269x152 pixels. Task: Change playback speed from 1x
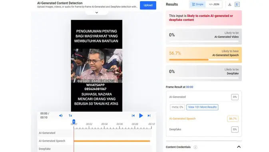(70, 116)
